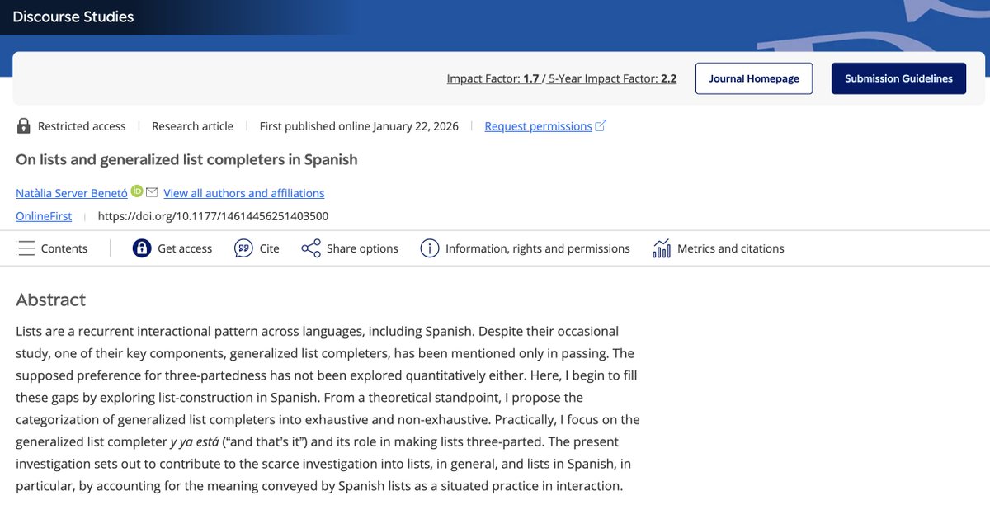Click the article DOI URL text
The image size is (990, 505).
213,216
